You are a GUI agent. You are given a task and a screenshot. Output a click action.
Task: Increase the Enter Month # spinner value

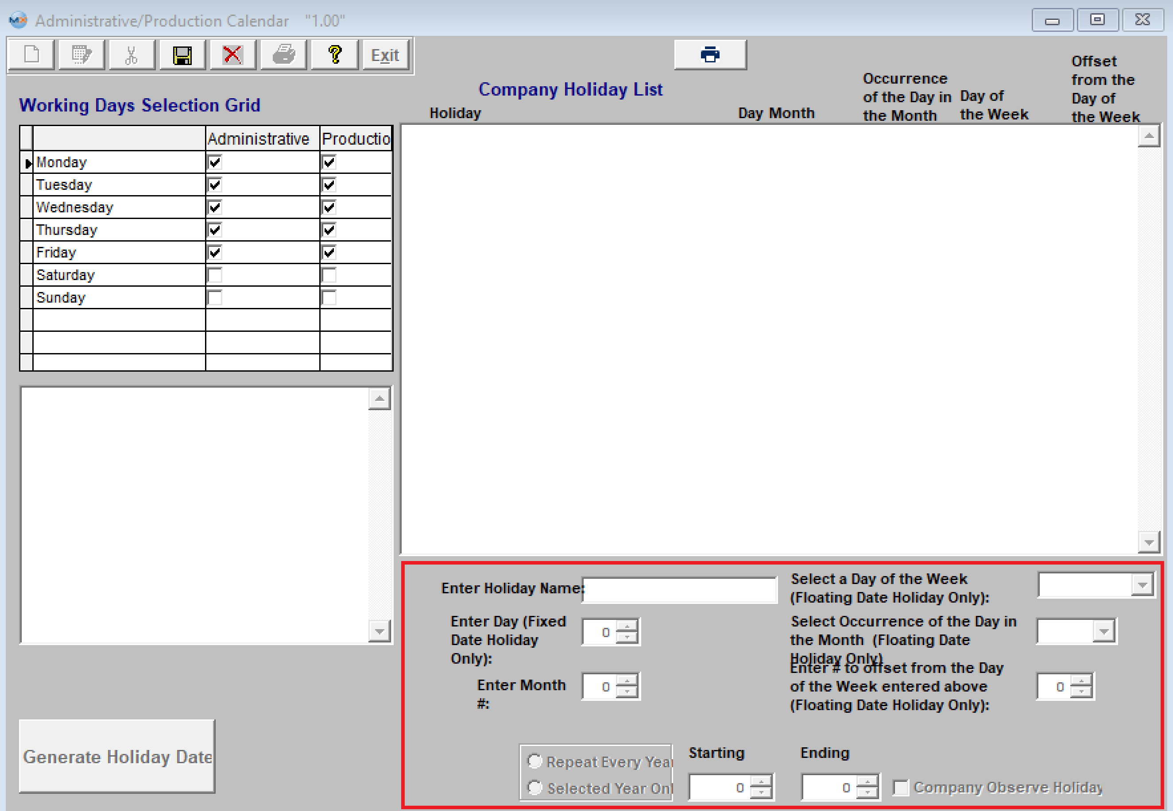coord(627,681)
